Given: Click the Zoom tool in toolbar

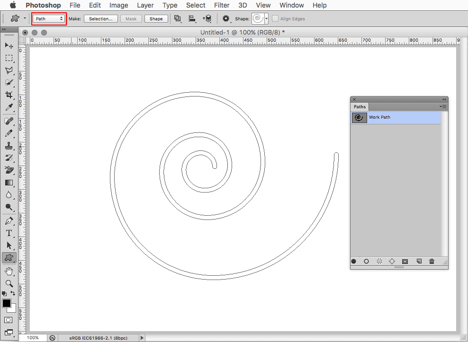Looking at the screenshot, I should 9,283.
